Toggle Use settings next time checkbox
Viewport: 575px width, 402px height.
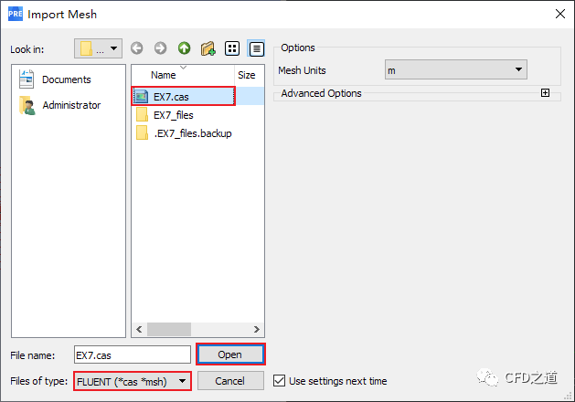click(x=279, y=381)
